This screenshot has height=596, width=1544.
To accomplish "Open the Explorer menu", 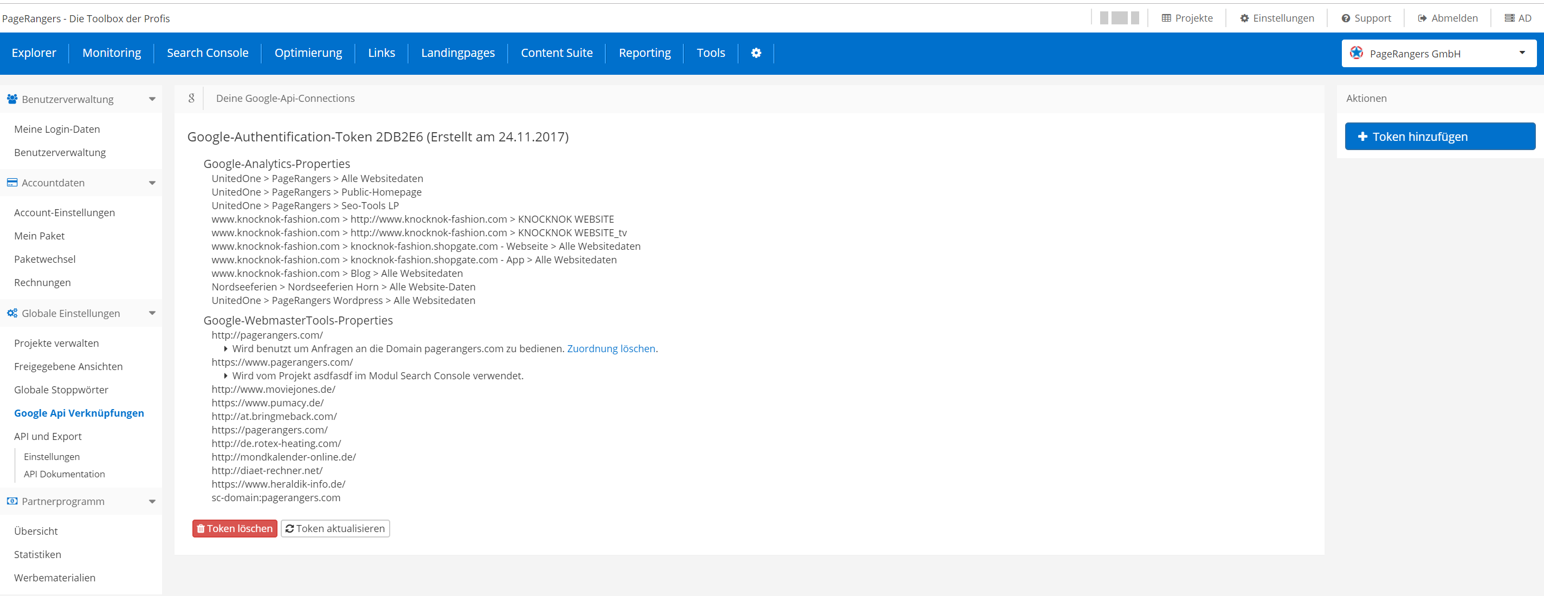I will tap(34, 53).
